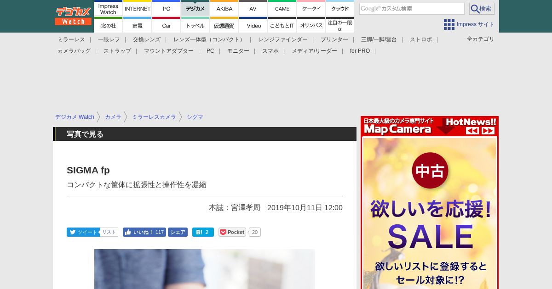Open the 家電 tab
Viewport: 552px width, 289px height.
click(x=138, y=25)
